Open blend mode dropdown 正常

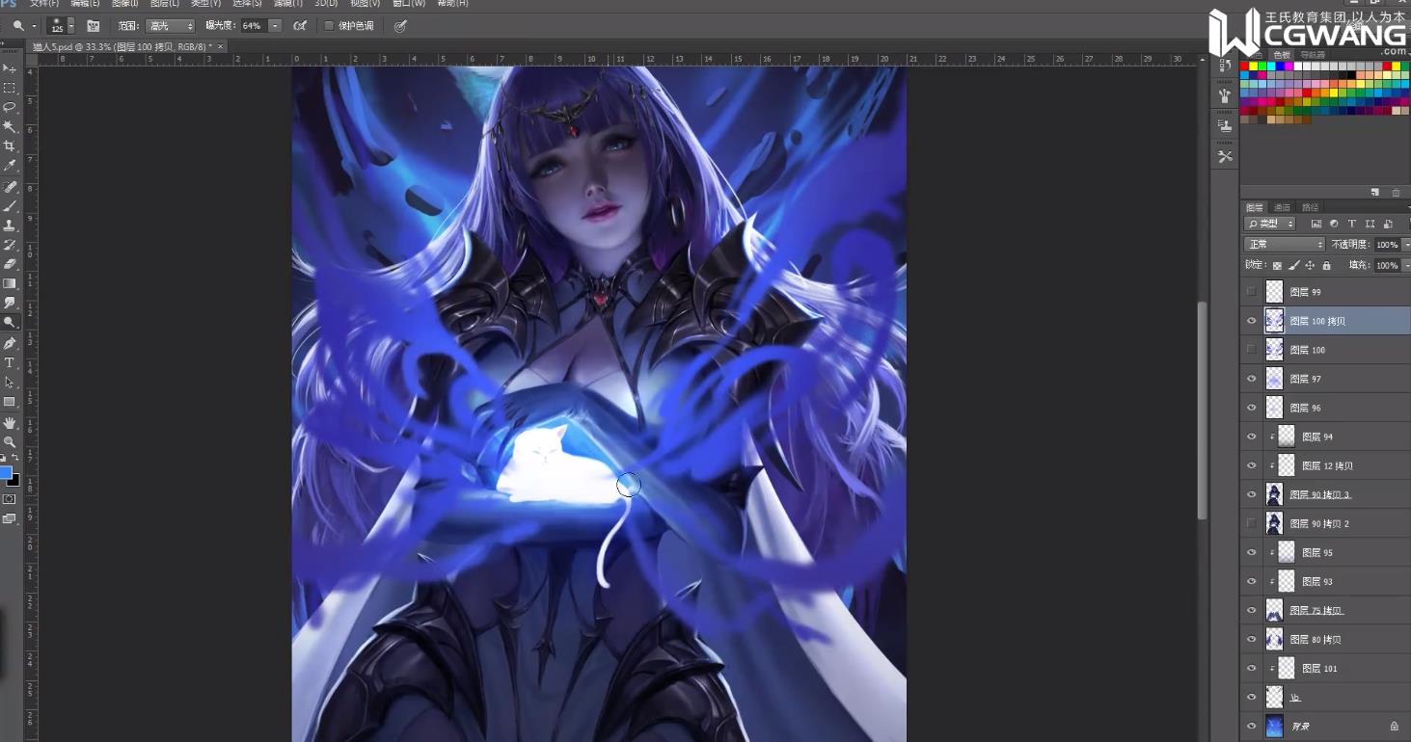tap(1285, 245)
